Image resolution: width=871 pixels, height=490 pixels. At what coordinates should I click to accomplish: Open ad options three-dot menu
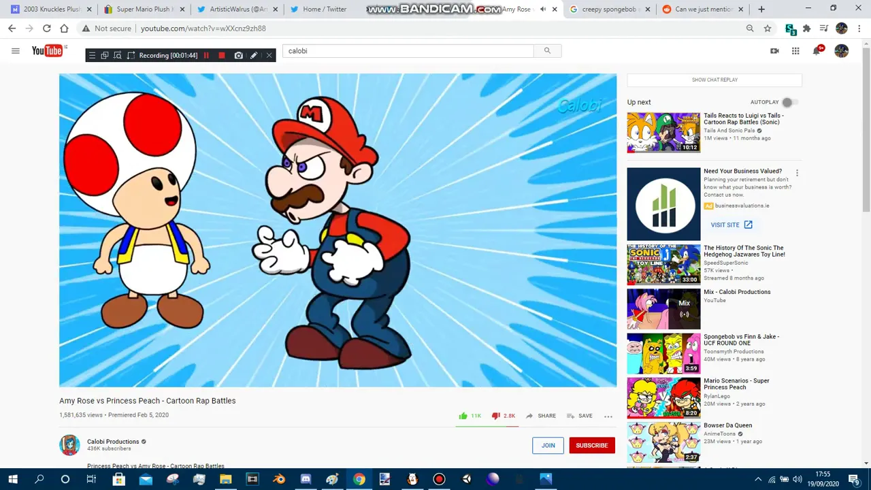(x=797, y=173)
